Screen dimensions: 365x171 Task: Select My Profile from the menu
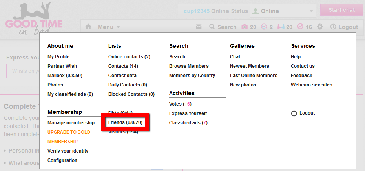[58, 57]
